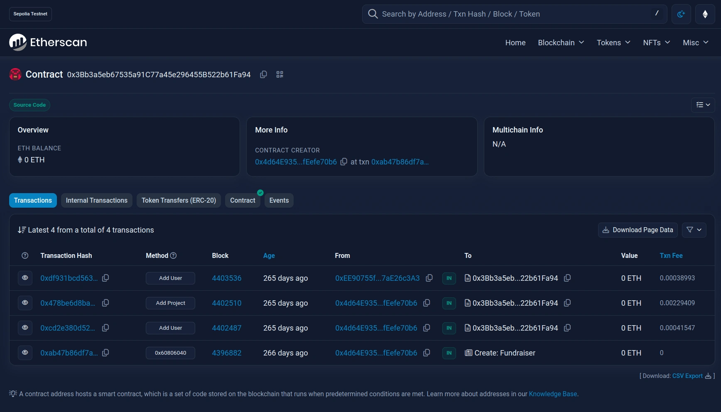The width and height of the screenshot is (721, 412).
Task: Copy contract creator address 0x4d64E935...fEefe70b6
Action: [344, 162]
